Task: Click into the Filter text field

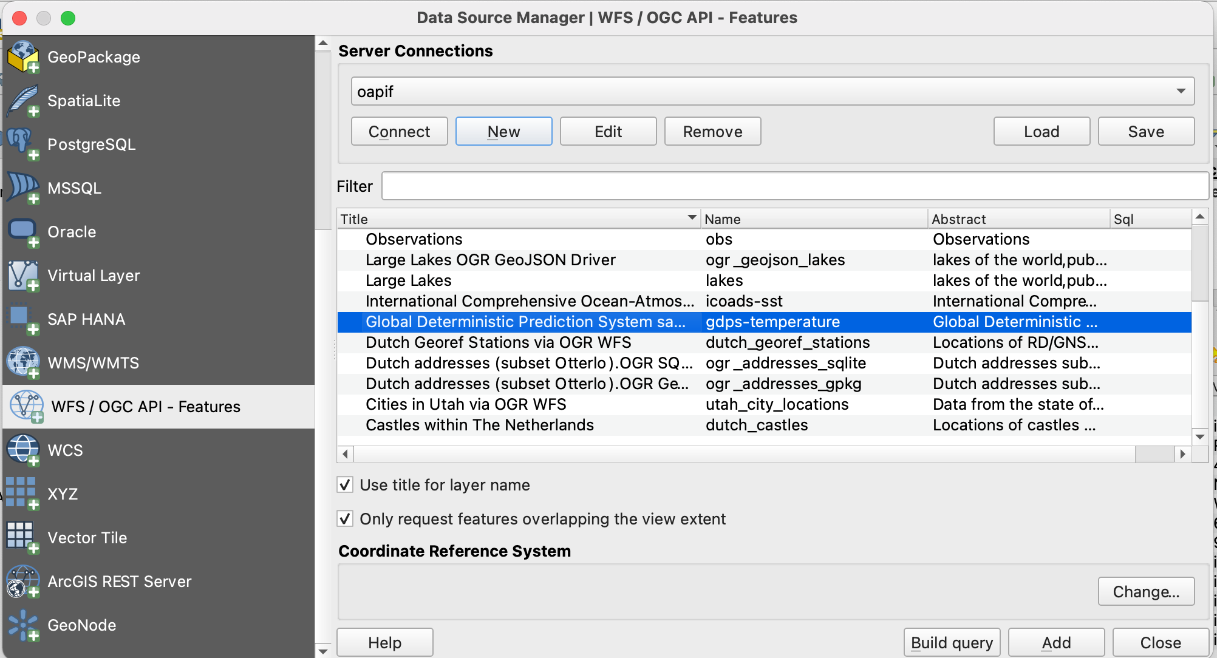Action: point(794,186)
